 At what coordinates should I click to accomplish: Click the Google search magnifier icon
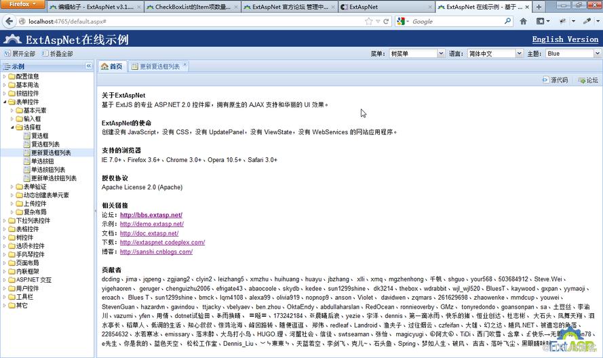[507, 21]
